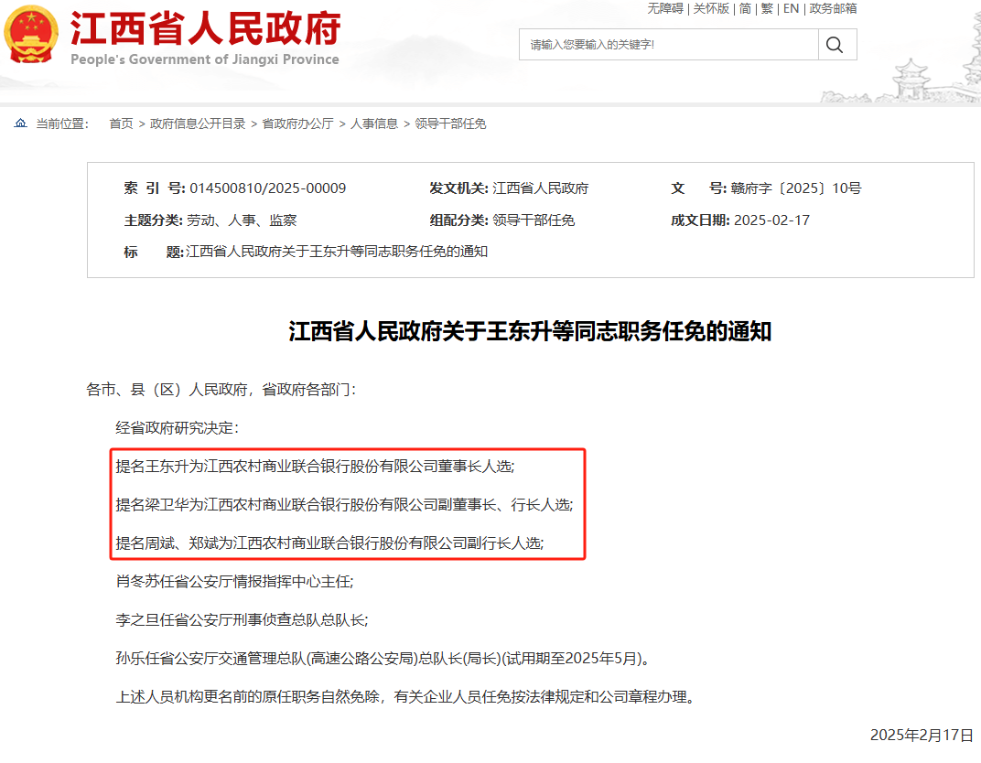Click the national emblem logo

point(30,35)
